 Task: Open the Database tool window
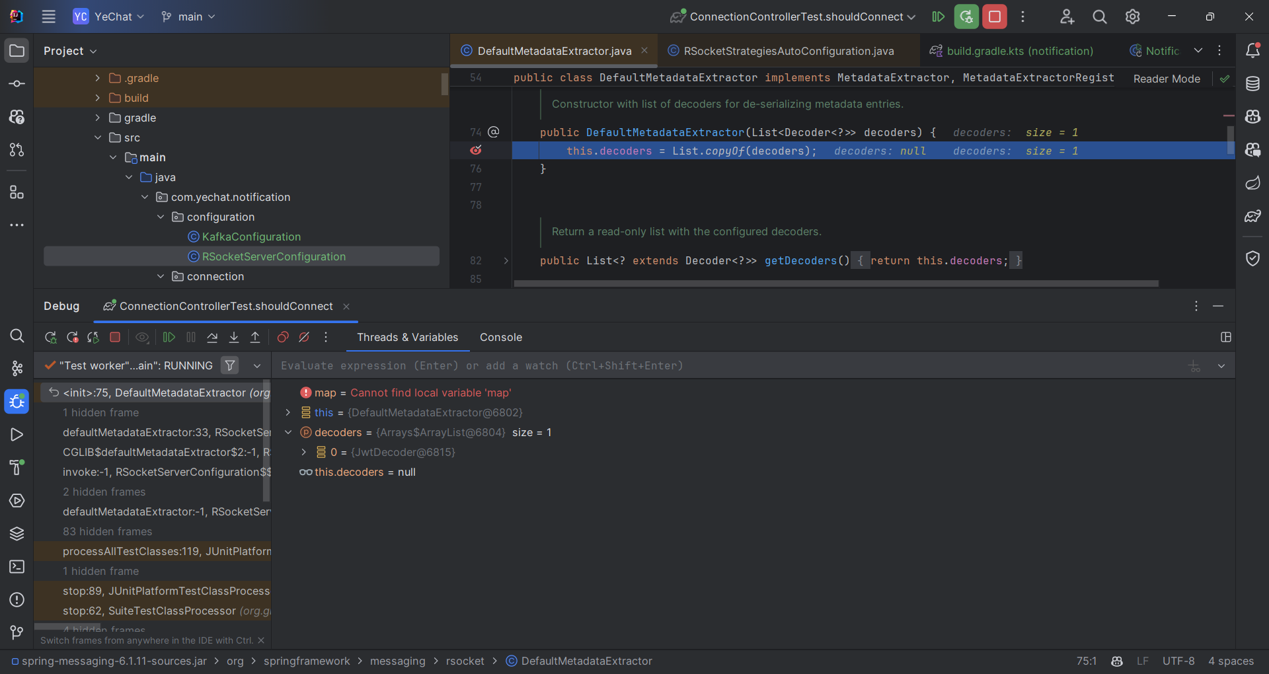pyautogui.click(x=1252, y=84)
